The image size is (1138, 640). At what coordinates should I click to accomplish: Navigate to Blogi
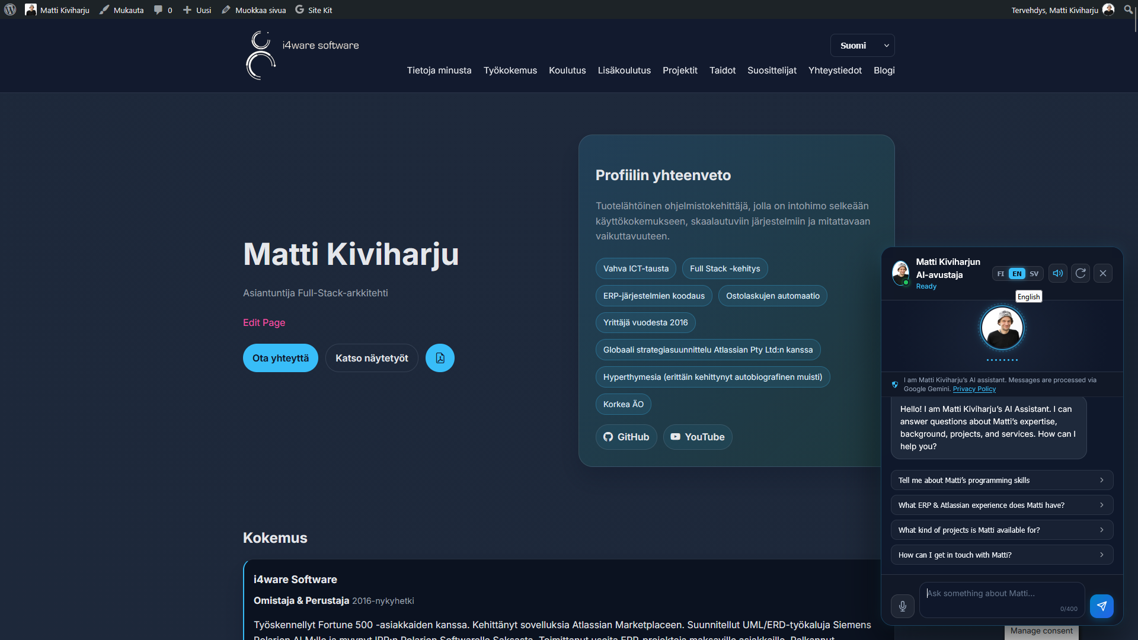point(884,71)
